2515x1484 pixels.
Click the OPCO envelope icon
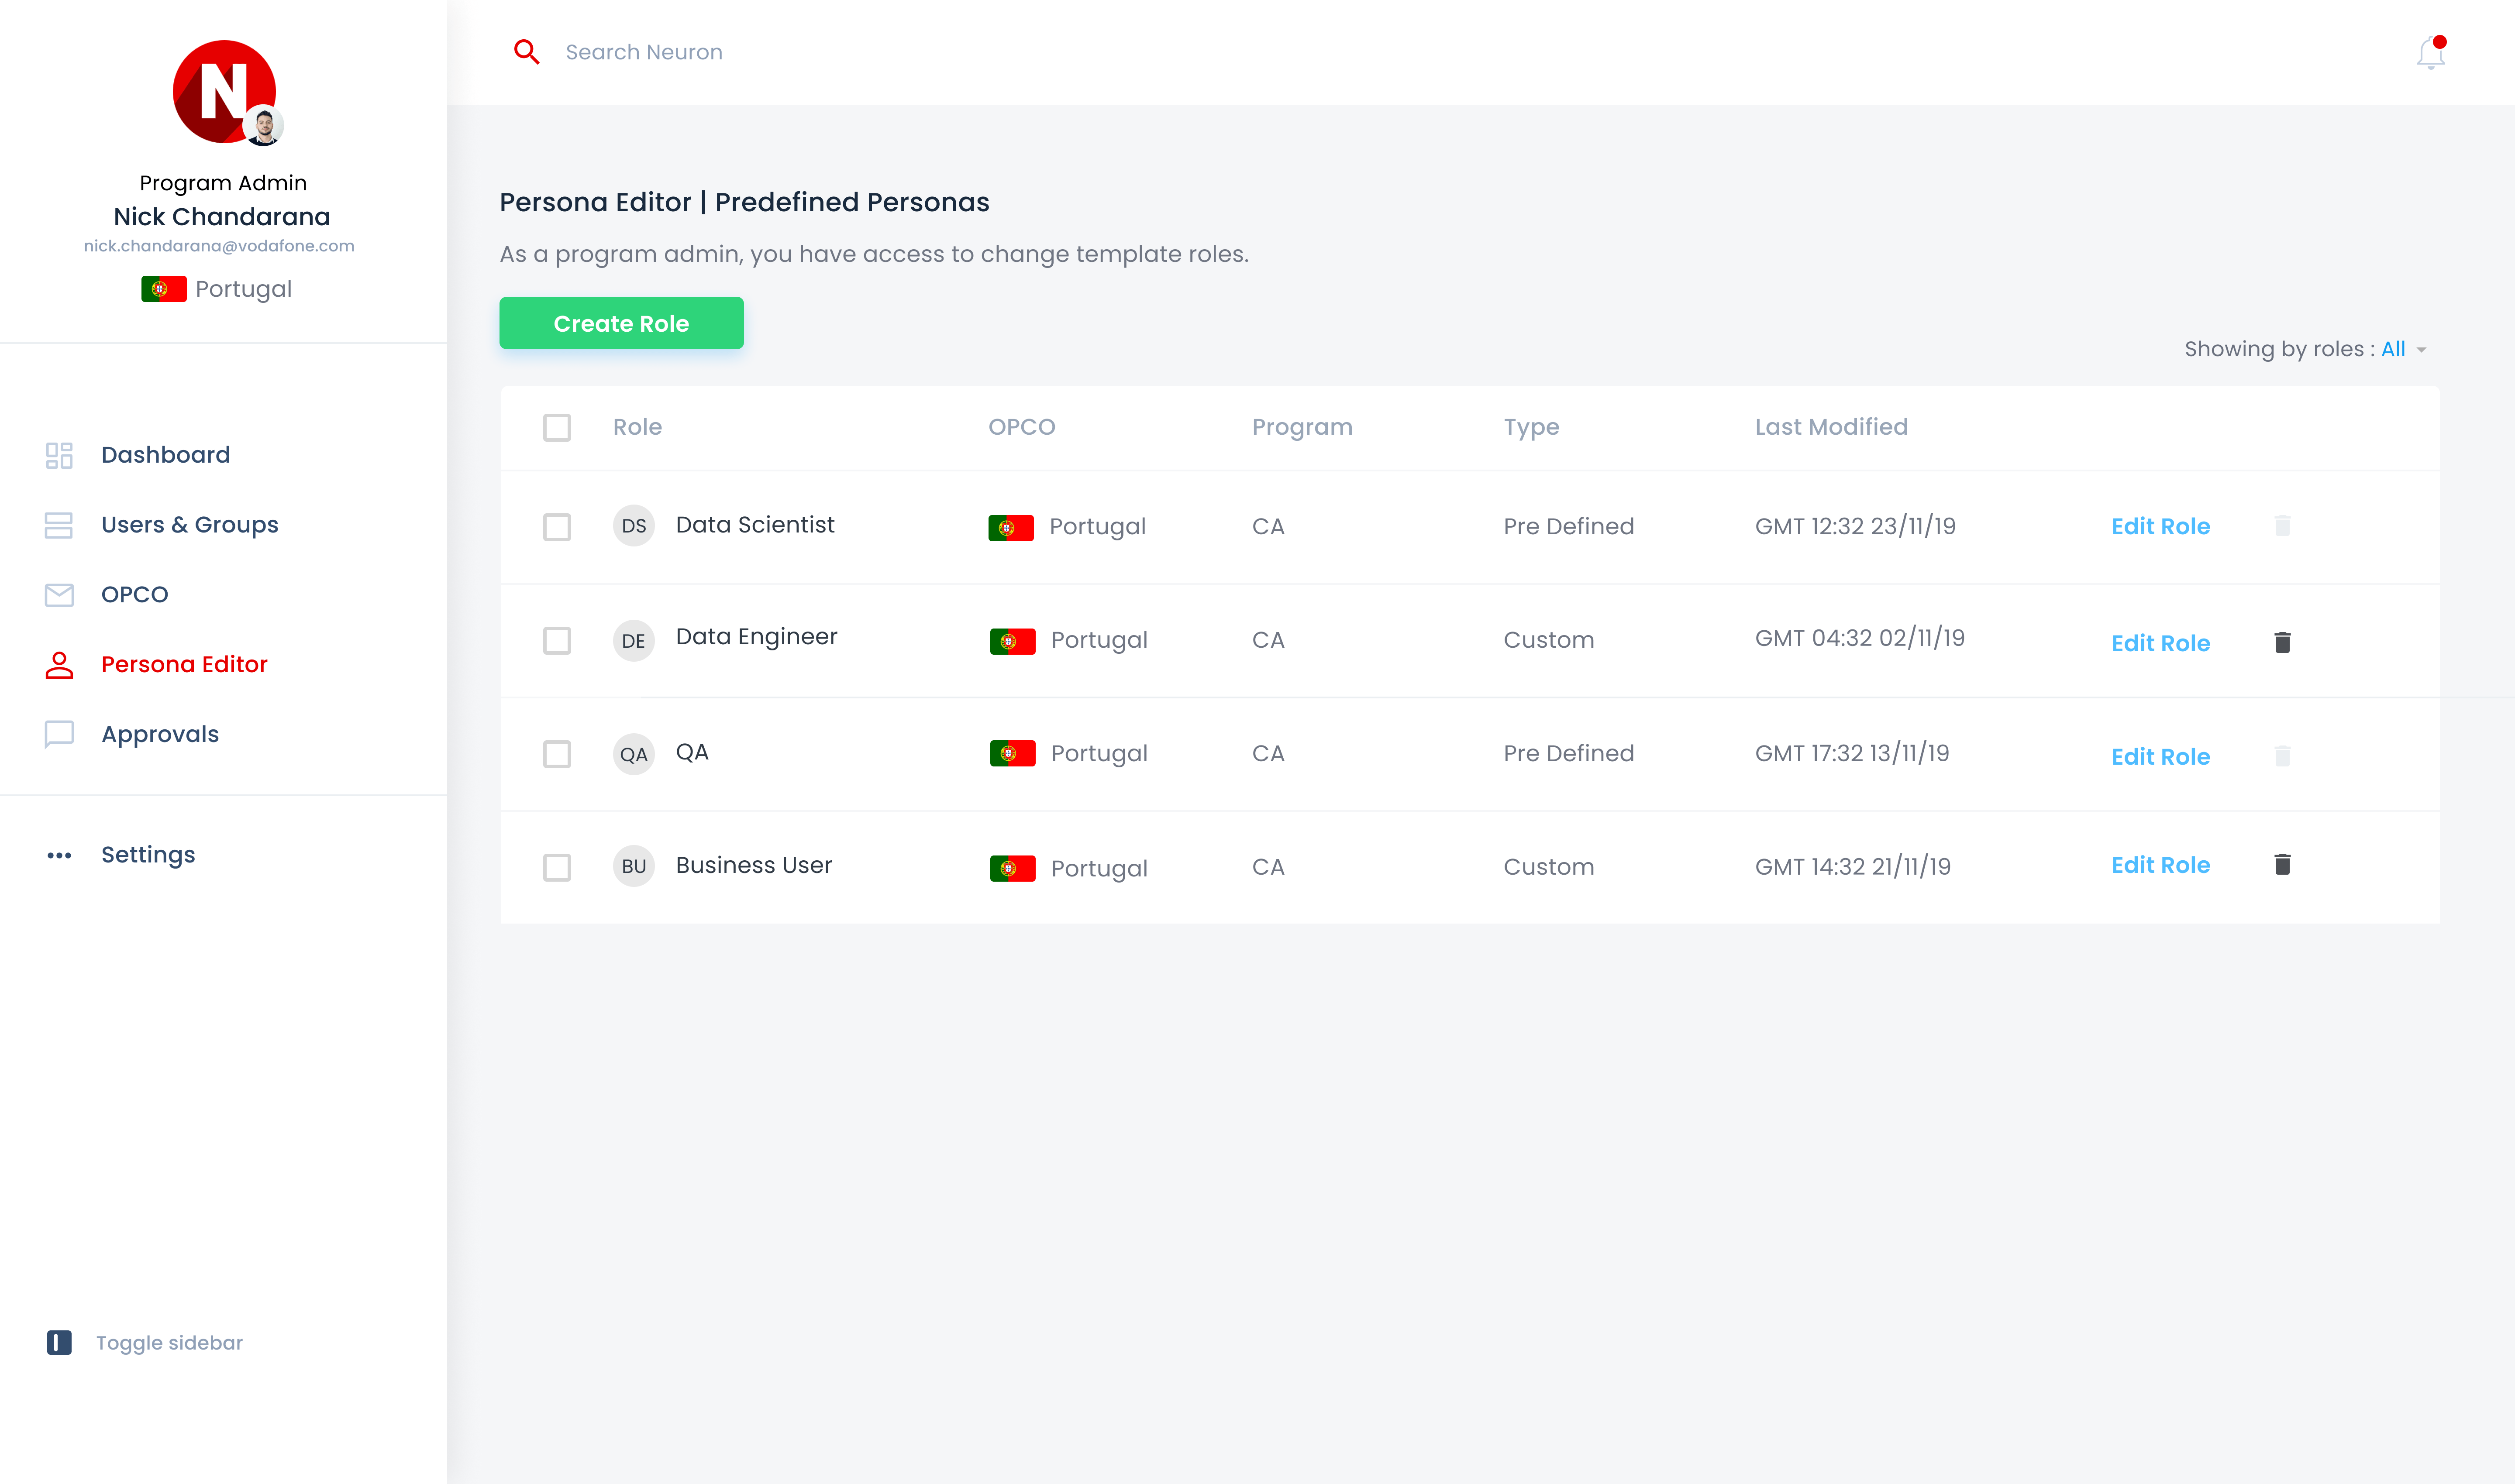[59, 595]
